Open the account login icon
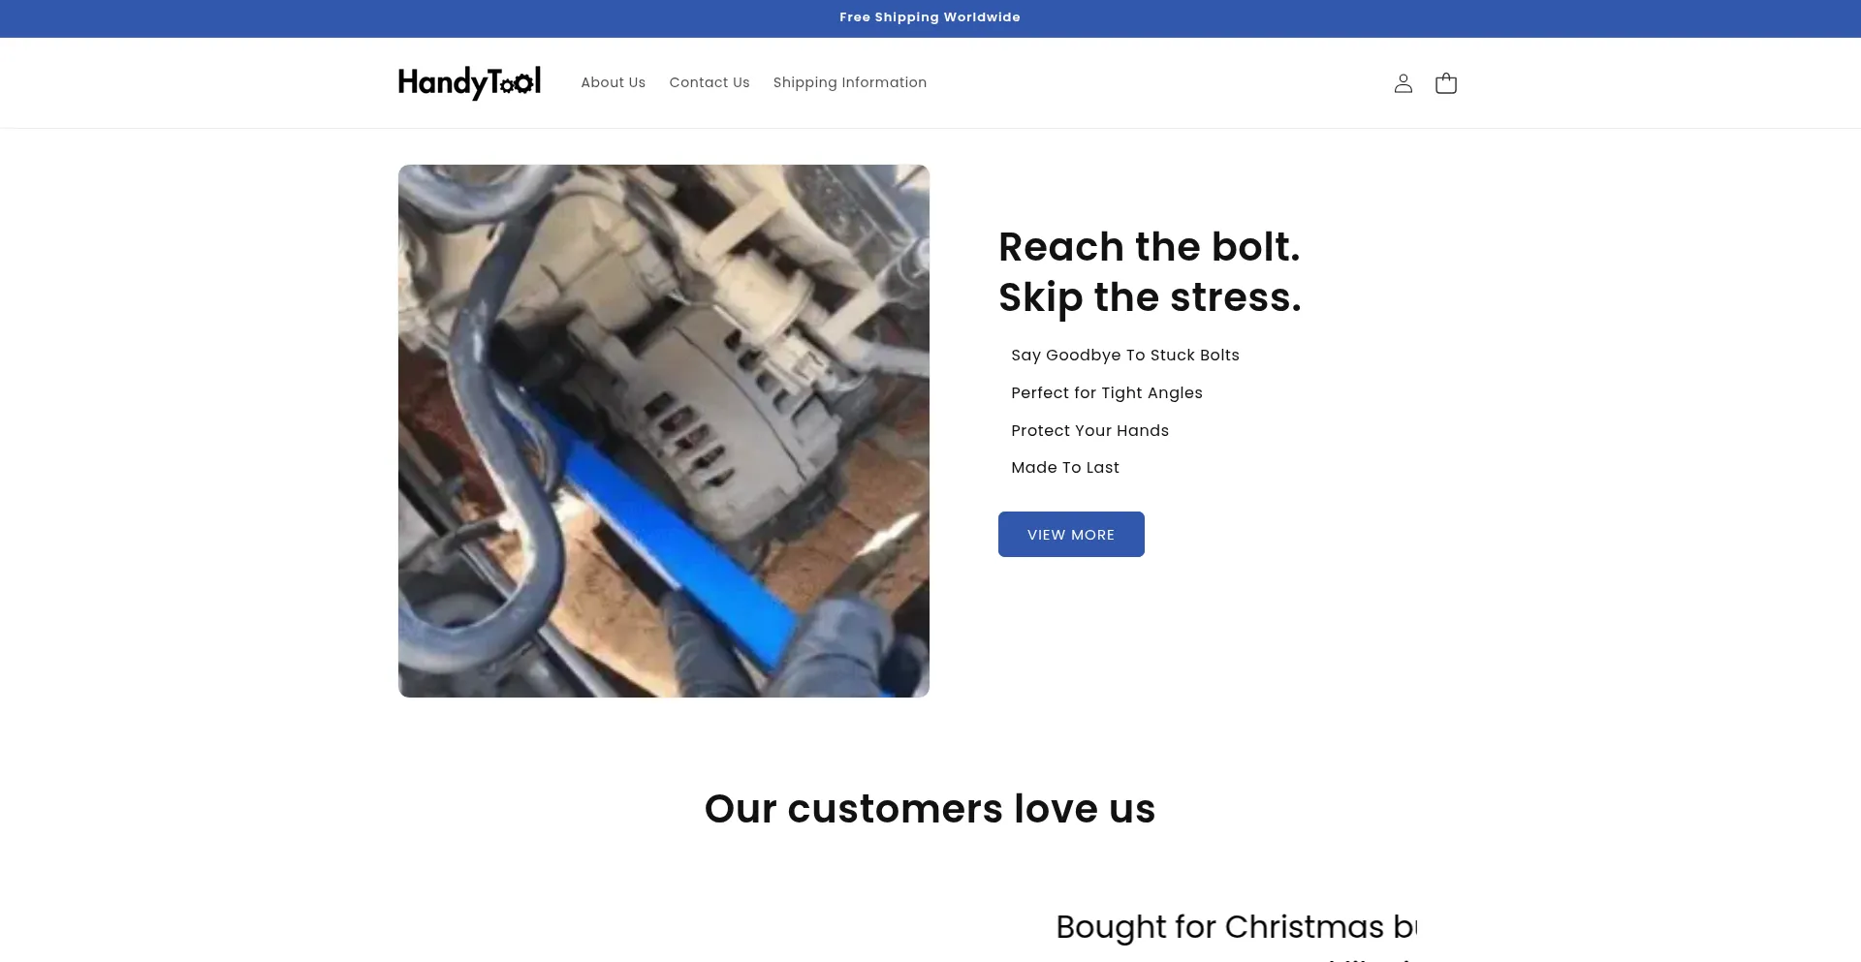Image resolution: width=1861 pixels, height=962 pixels. pos(1403,83)
